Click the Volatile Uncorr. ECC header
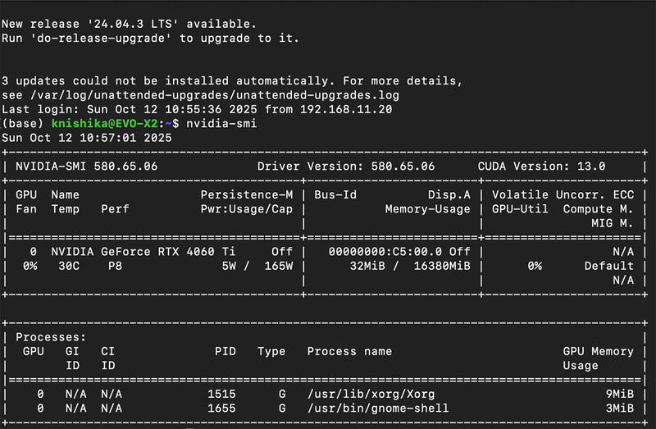 click(563, 194)
